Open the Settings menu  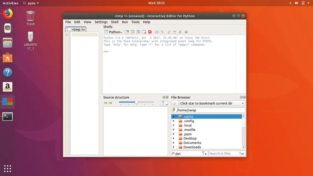pyautogui.click(x=101, y=22)
